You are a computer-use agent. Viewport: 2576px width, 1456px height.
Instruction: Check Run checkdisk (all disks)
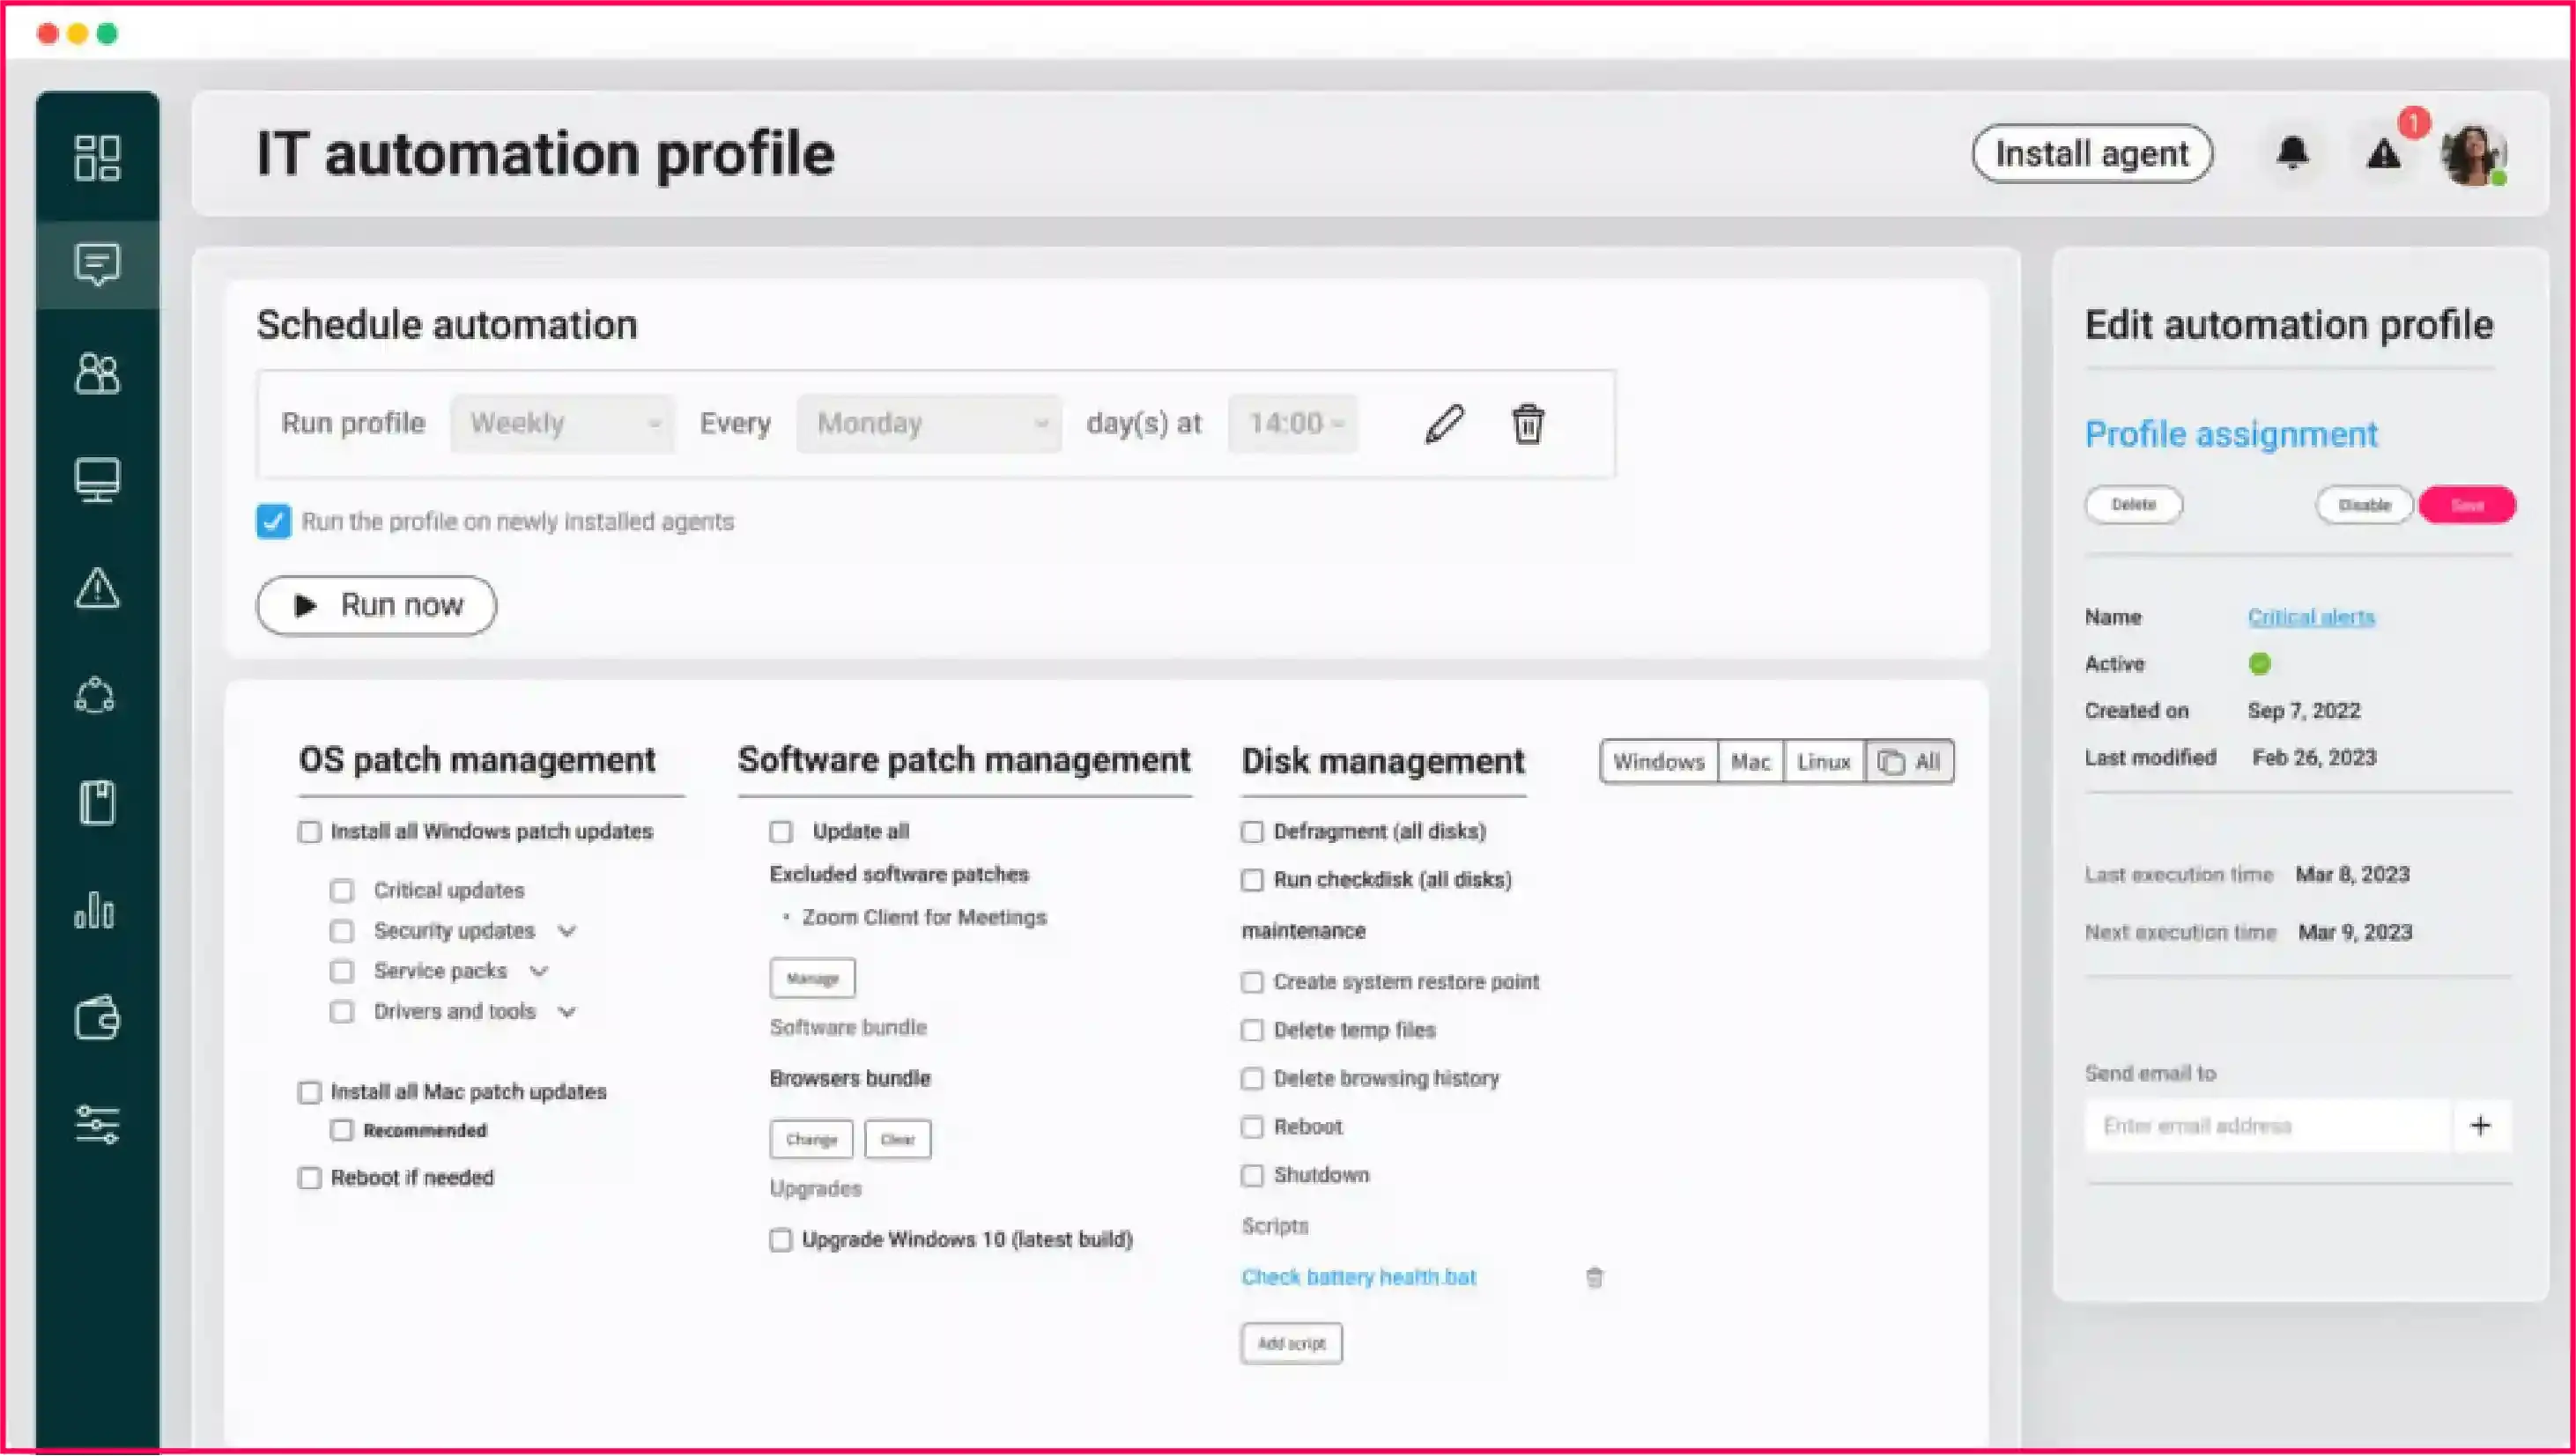tap(1252, 880)
